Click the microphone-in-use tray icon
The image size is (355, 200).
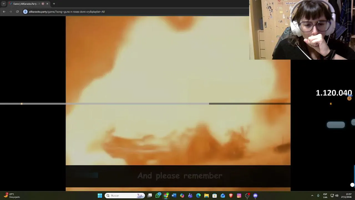318,196
